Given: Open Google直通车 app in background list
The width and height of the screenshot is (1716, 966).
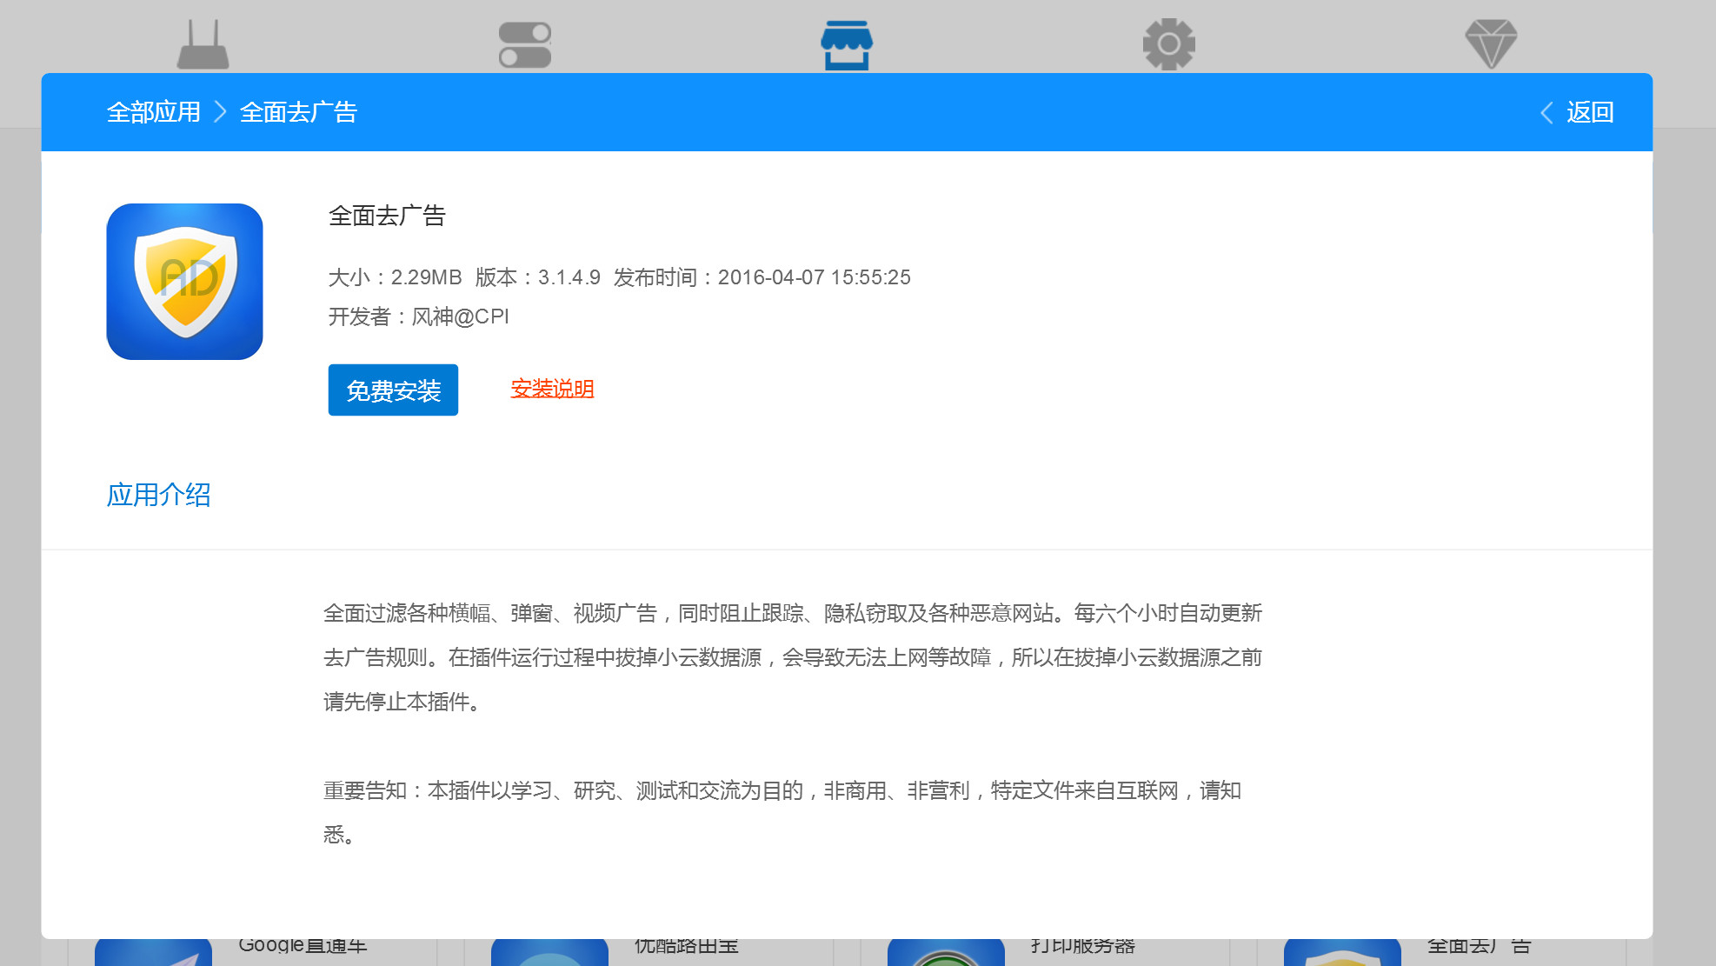Looking at the screenshot, I should [x=303, y=946].
